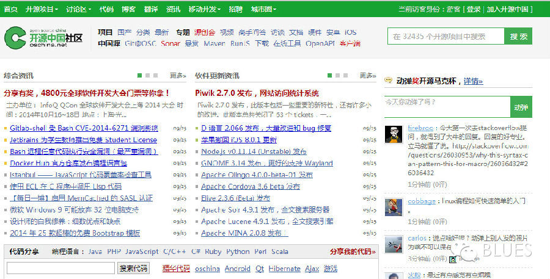Image resolution: width=550 pixels, height=279 pixels.
Task: Click the 登录 link
Action: click(474, 9)
